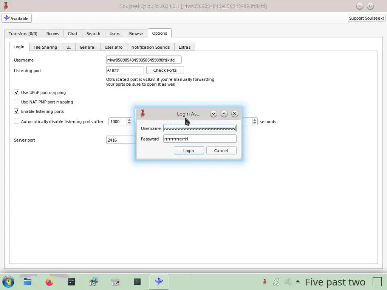Click the stepper arrows beside seconds label
387x290 pixels.
tap(255, 122)
